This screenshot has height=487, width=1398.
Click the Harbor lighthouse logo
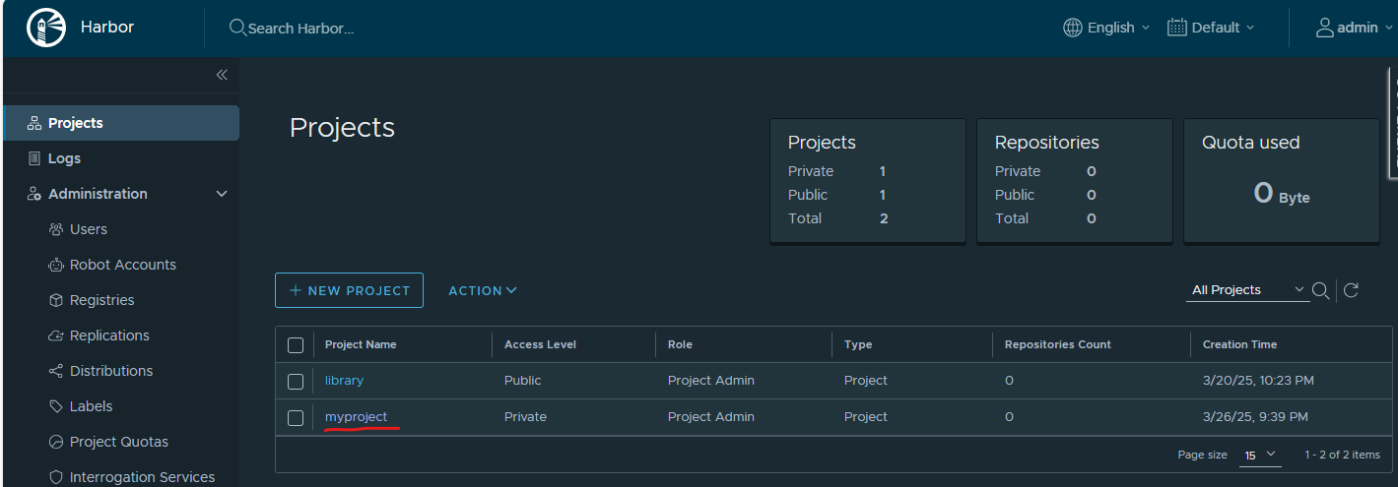point(46,28)
